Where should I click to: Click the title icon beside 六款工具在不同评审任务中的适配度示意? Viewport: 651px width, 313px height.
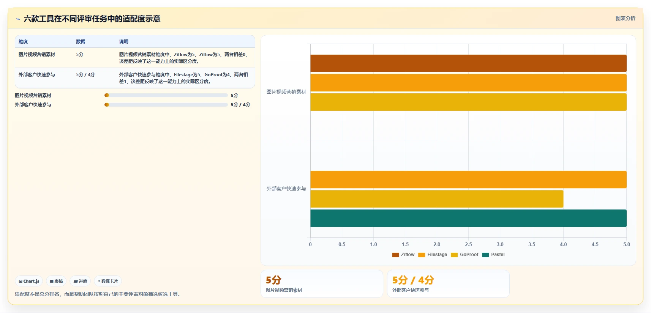(18, 19)
